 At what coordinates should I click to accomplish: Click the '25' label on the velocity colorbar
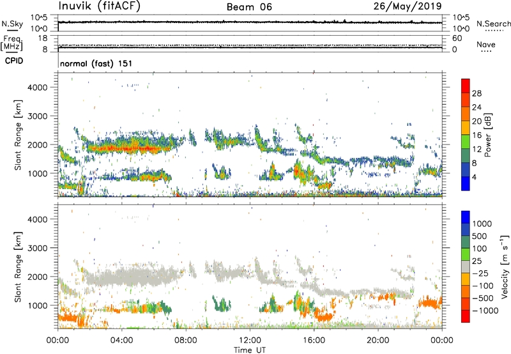point(477,261)
